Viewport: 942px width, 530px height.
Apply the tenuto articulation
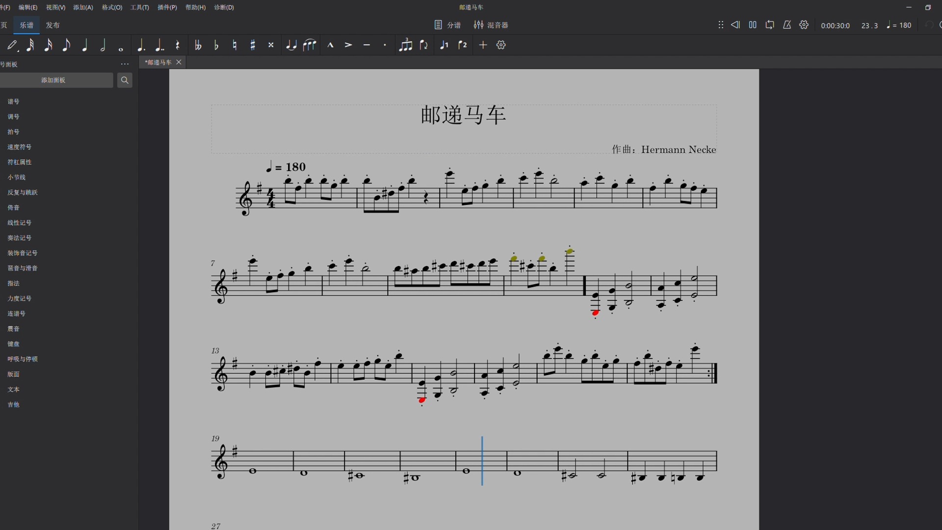coord(366,45)
